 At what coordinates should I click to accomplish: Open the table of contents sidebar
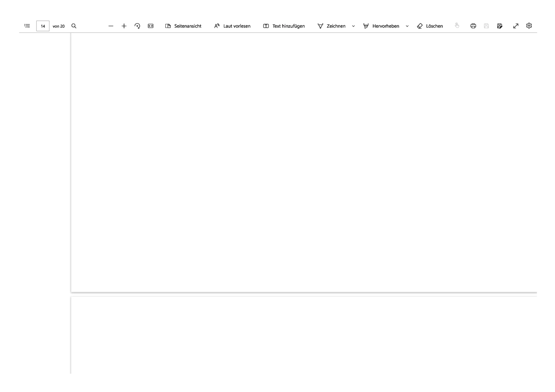pos(27,26)
